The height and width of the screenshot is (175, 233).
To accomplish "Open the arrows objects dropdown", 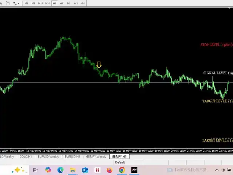I will (16, 3).
